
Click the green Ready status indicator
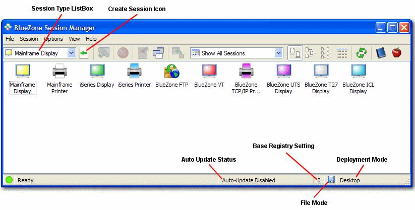(9, 180)
